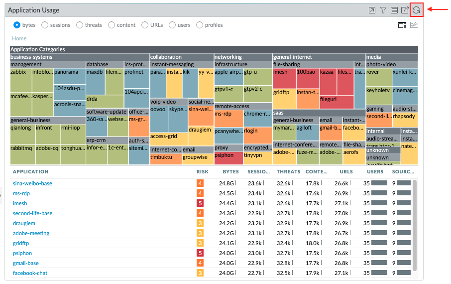Open the export icon in header
The image size is (451, 284).
405,10
